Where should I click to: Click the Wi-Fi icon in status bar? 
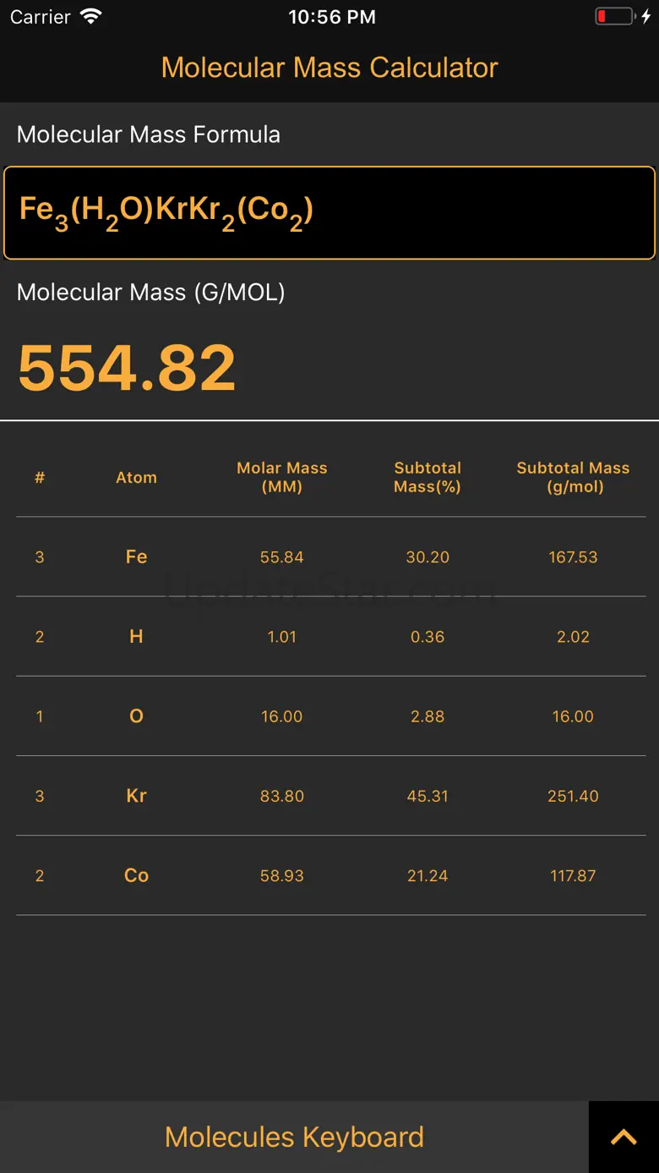(x=90, y=17)
